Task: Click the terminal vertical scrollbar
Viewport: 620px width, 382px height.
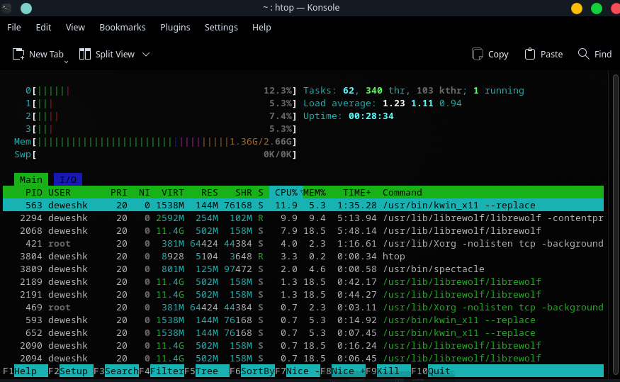Action: coord(616,223)
